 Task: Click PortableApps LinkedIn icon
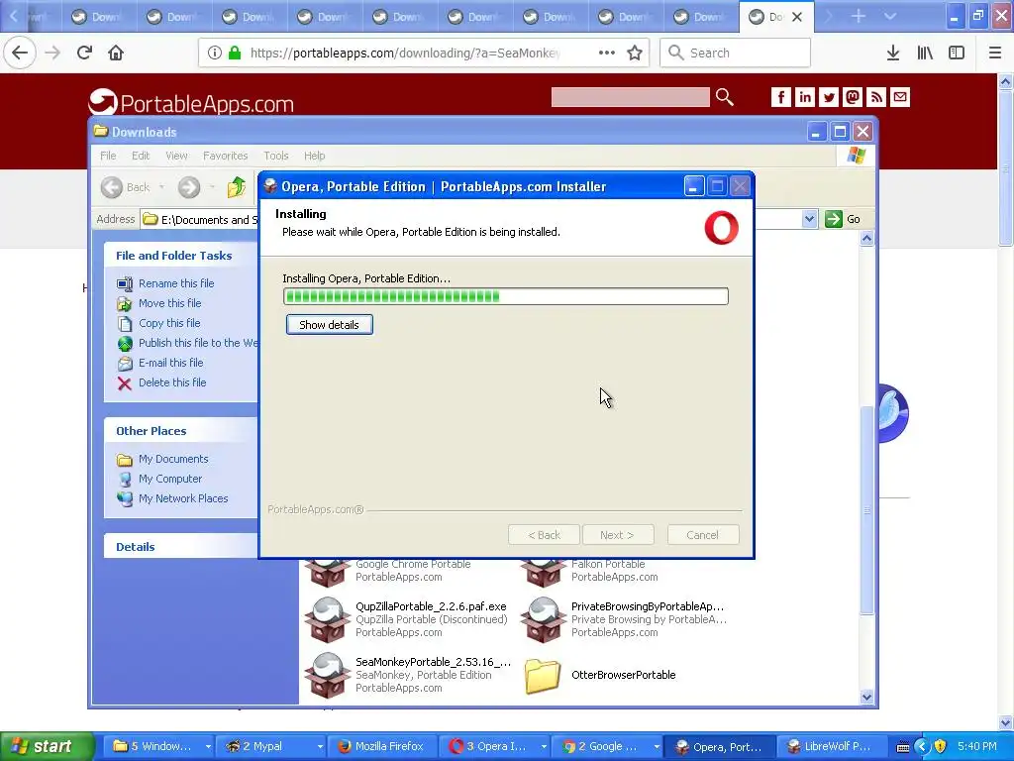(x=804, y=97)
